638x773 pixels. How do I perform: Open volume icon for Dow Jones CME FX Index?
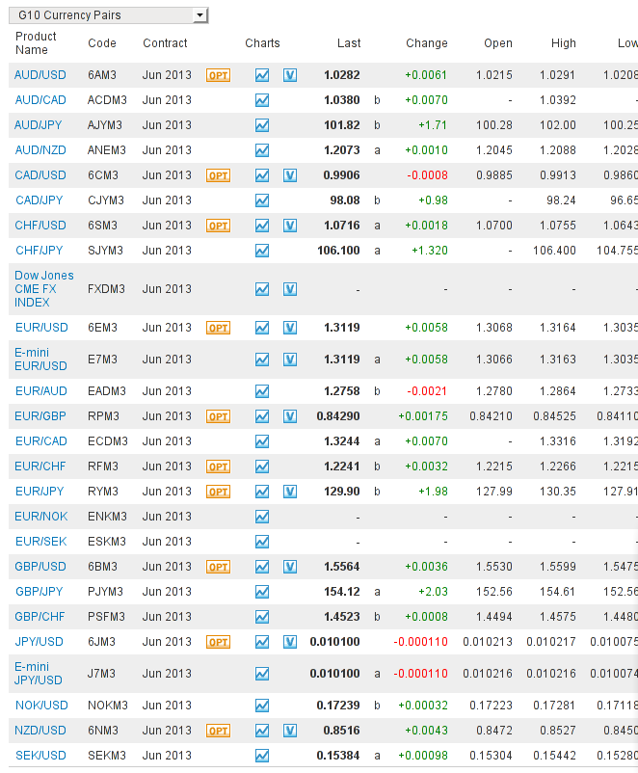290,289
